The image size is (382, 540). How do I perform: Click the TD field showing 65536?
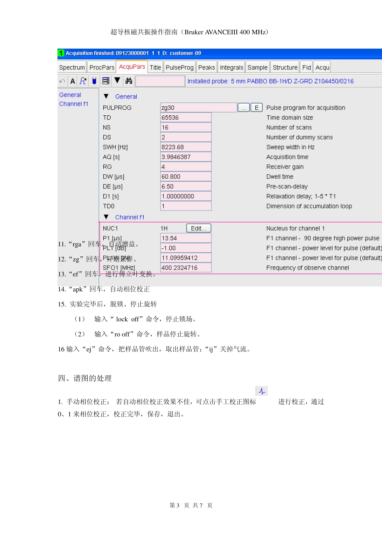click(x=186, y=118)
